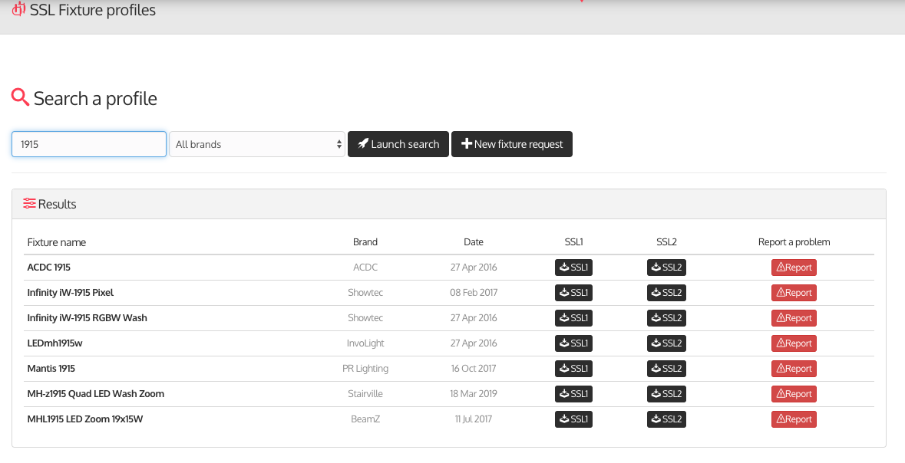Click the Report a problem column header
Viewport: 905px width, 463px height.
[794, 242]
